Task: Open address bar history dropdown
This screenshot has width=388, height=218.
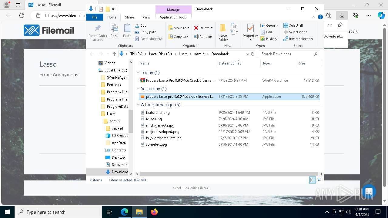Action: click(247, 54)
